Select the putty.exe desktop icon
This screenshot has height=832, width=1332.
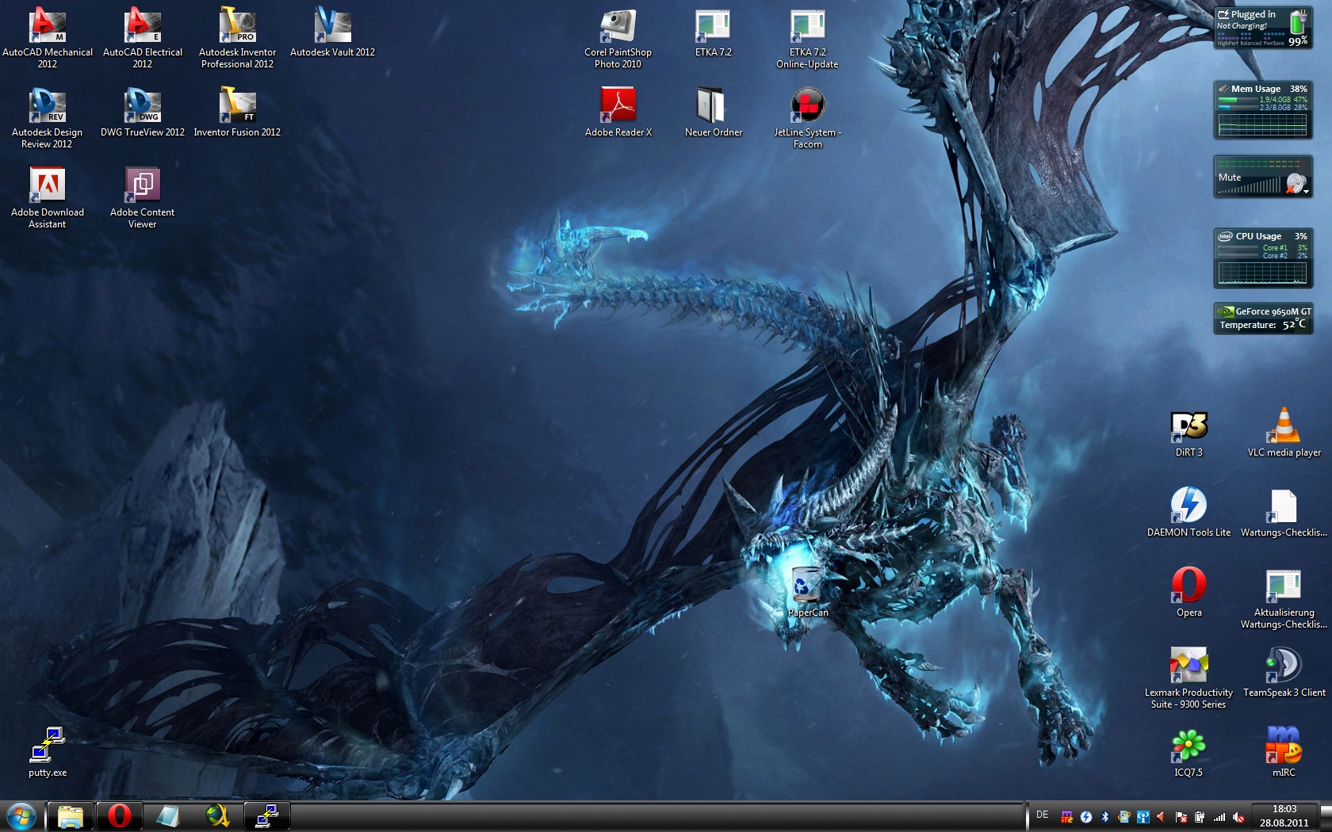coord(48,752)
